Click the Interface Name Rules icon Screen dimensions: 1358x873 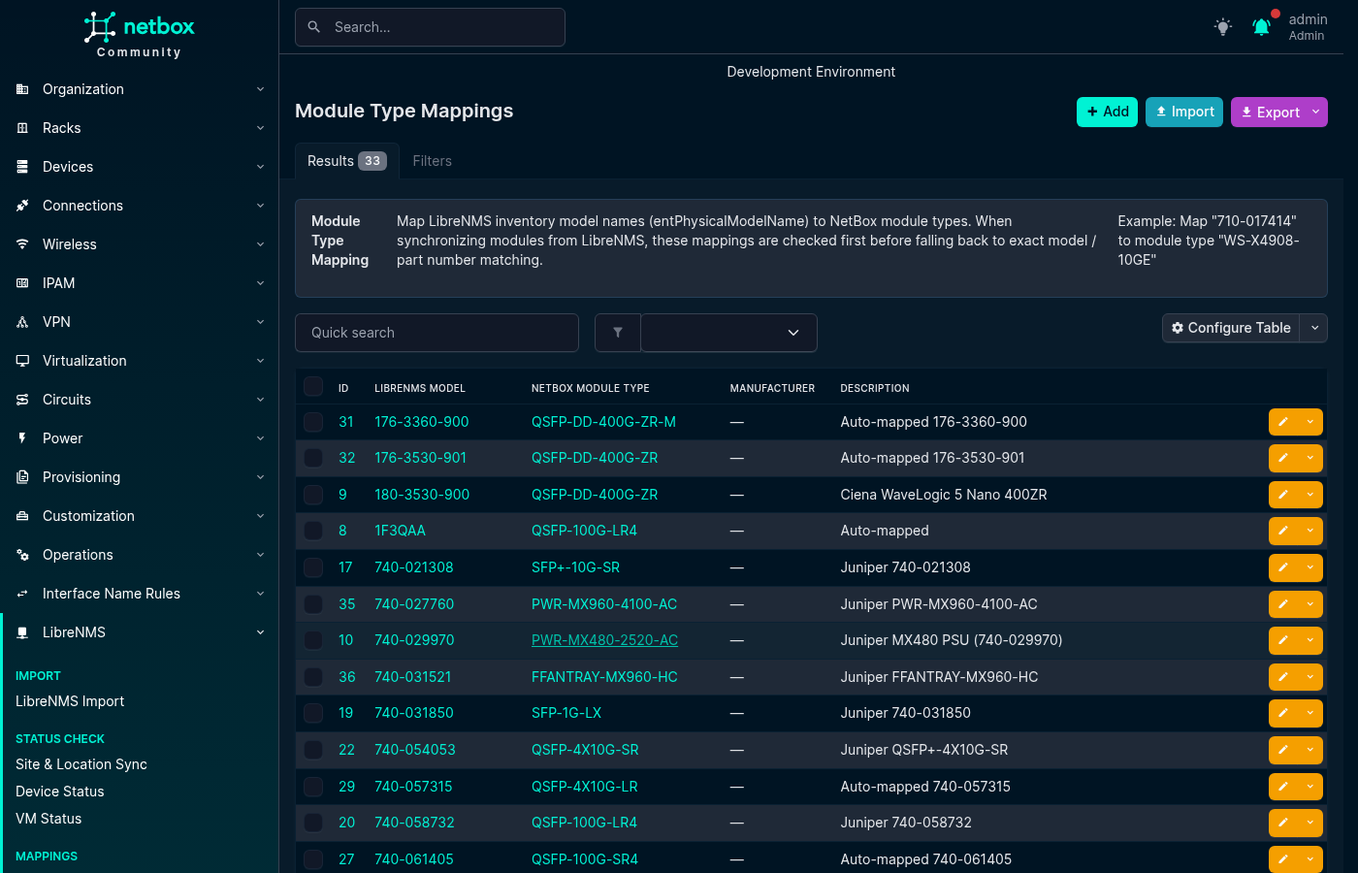[22, 594]
